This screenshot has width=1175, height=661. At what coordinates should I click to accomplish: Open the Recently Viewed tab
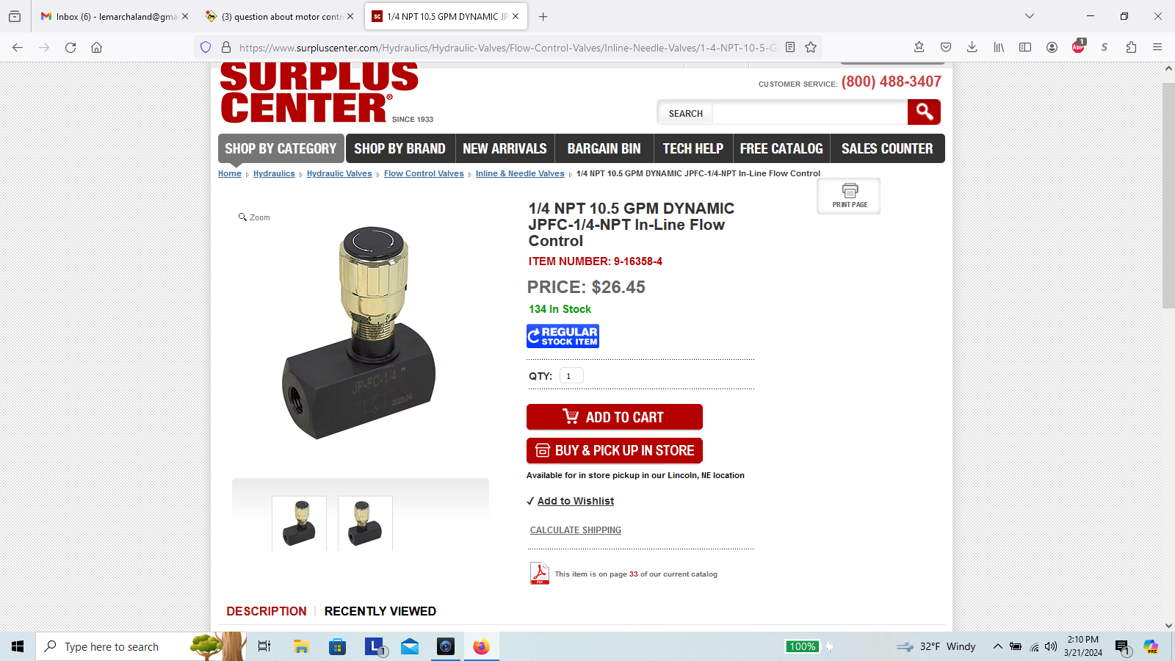point(380,611)
